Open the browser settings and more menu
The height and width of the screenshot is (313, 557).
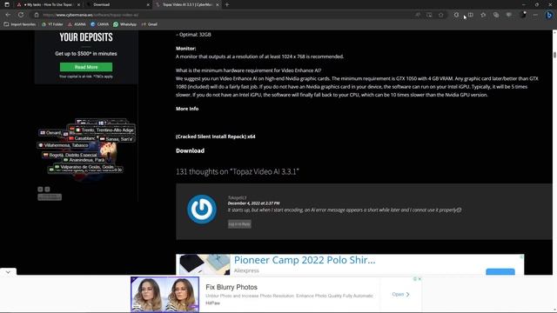[535, 15]
